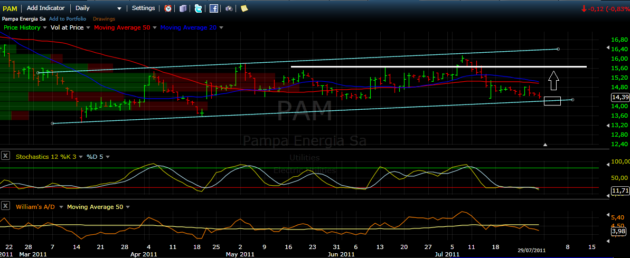630x258 pixels.
Task: Open the Settings menu
Action: point(144,8)
